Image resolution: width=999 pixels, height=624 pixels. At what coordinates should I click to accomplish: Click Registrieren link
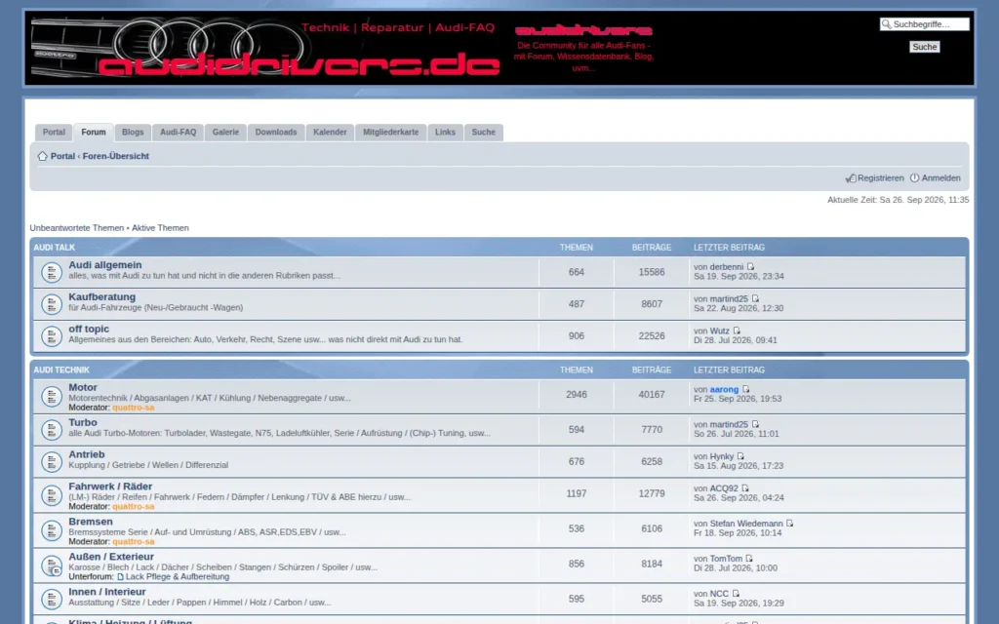click(x=881, y=178)
